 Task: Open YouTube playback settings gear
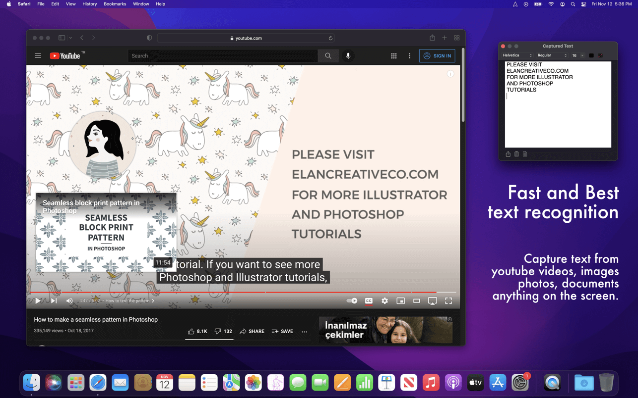point(384,300)
